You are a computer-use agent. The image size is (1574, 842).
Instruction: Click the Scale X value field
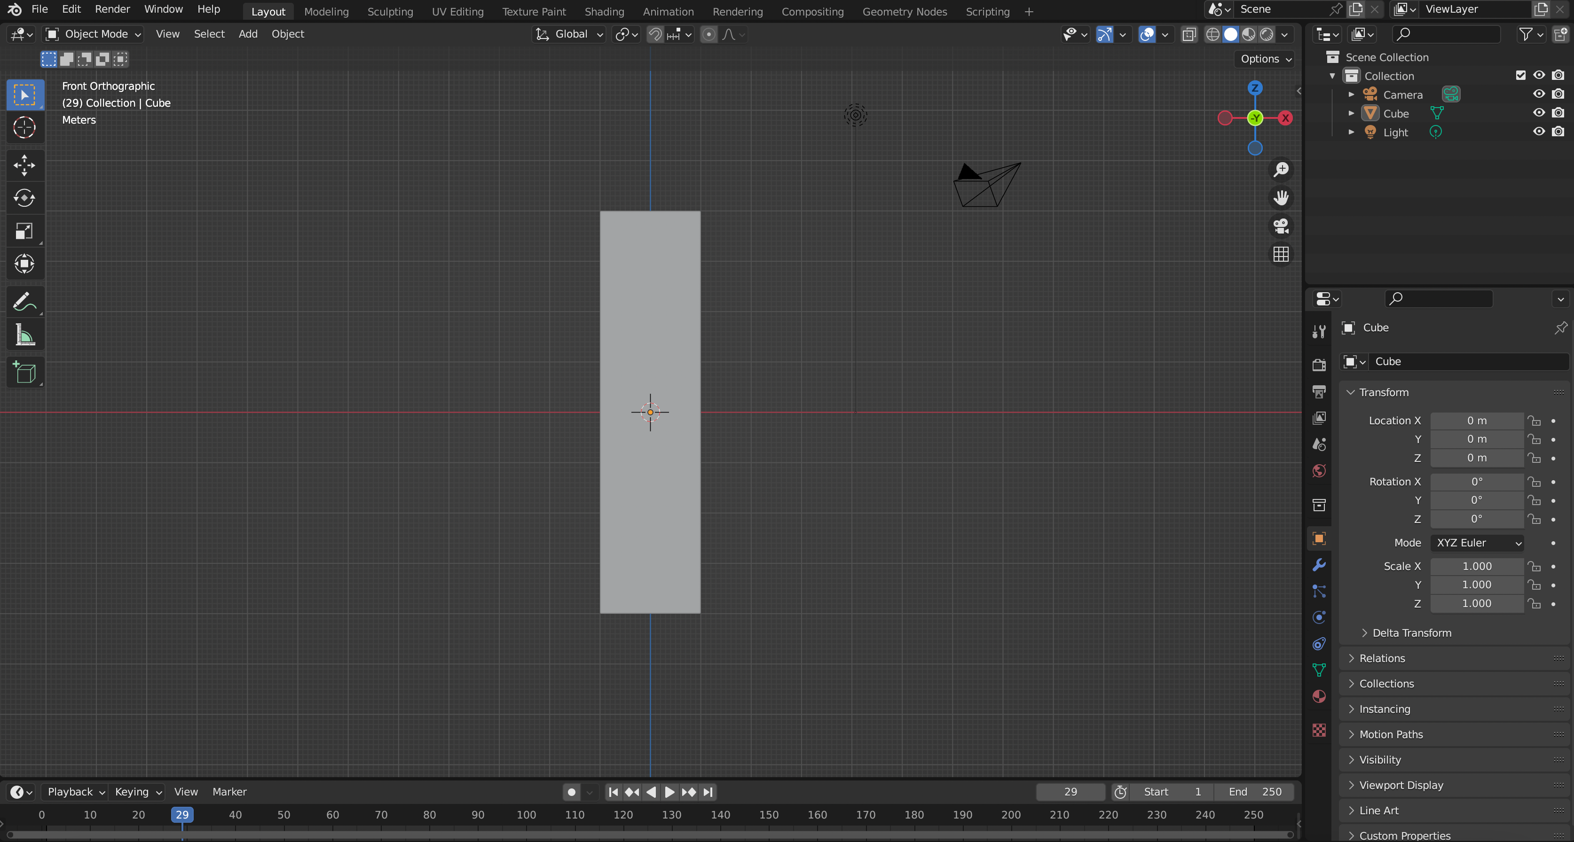1476,566
